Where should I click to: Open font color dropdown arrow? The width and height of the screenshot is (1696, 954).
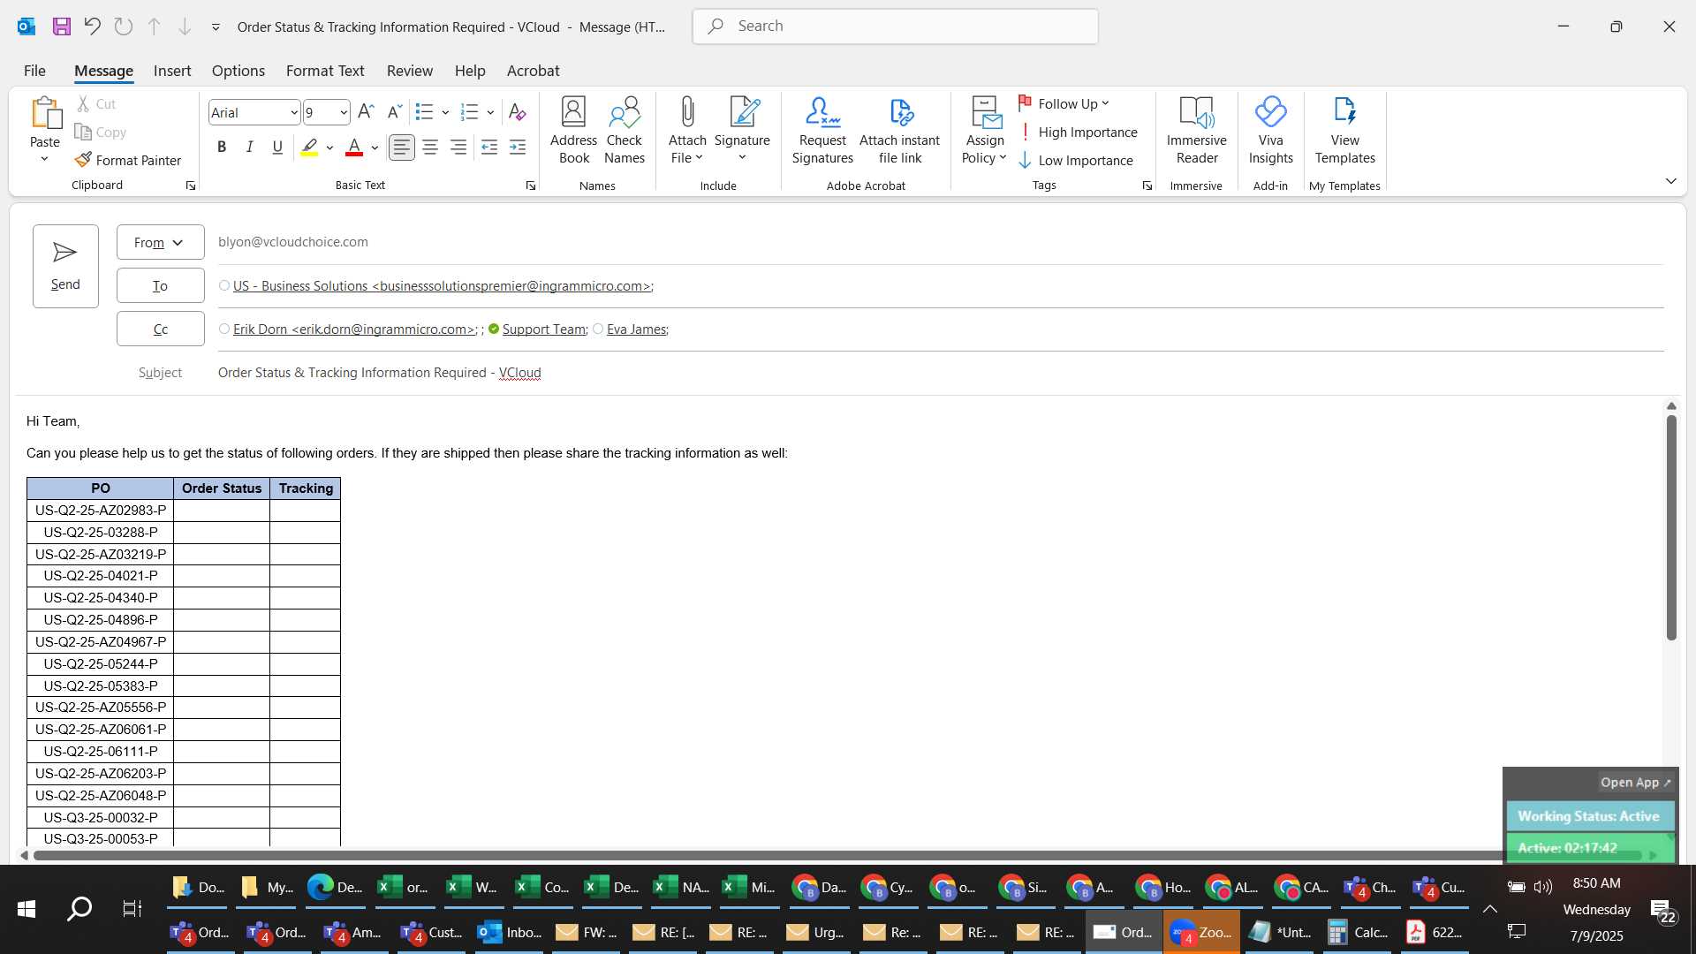point(375,148)
